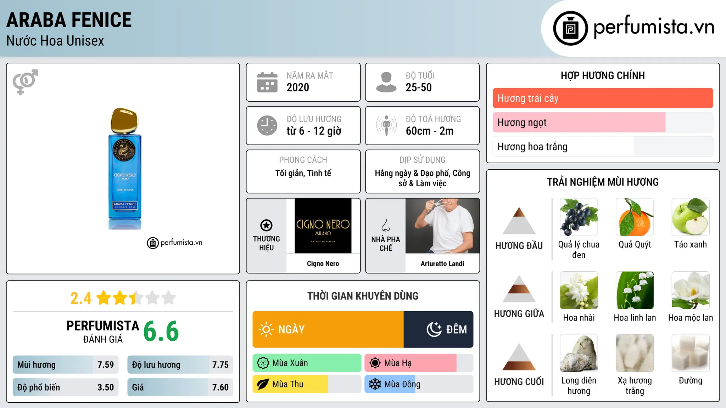Click the flower icon for Mùa Xuân
The width and height of the screenshot is (726, 408).
(263, 363)
